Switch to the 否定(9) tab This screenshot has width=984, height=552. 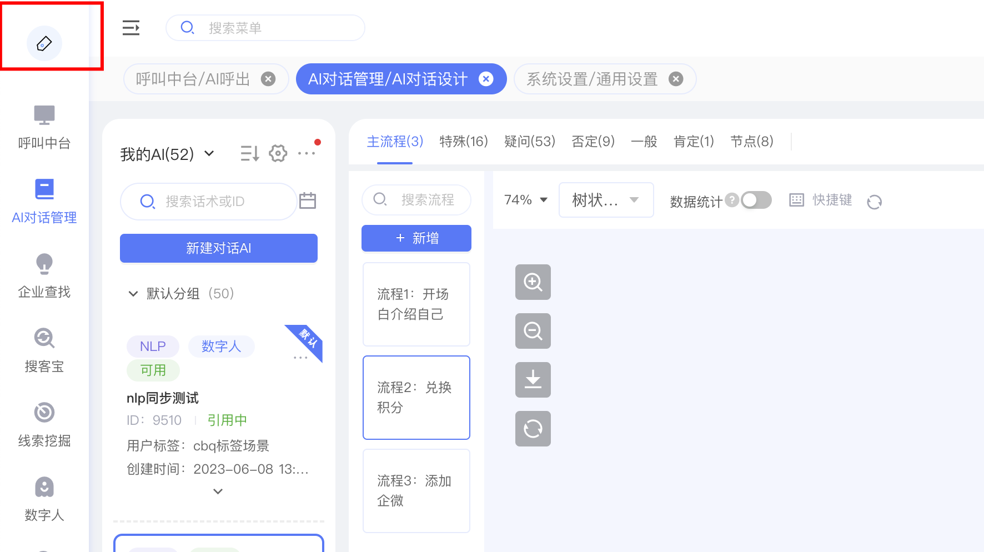click(x=593, y=142)
